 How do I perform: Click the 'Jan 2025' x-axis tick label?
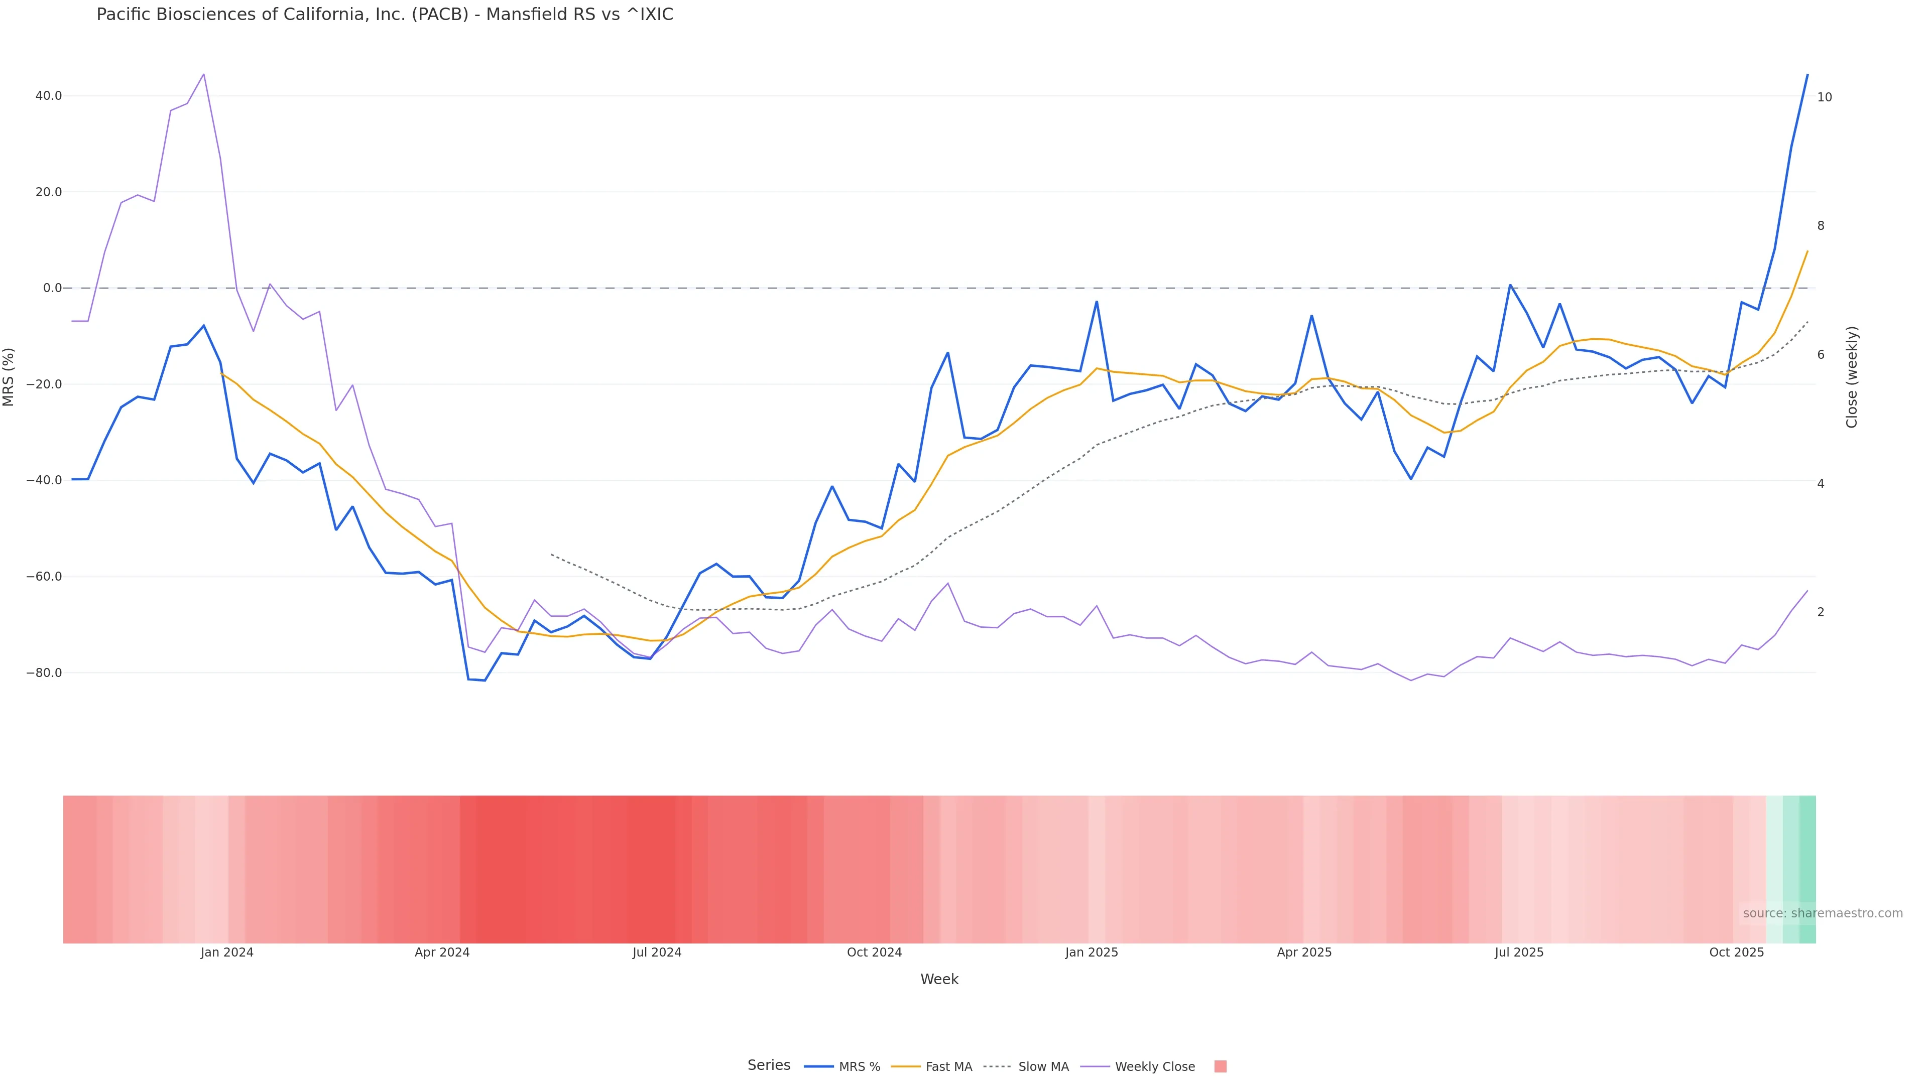1091,953
